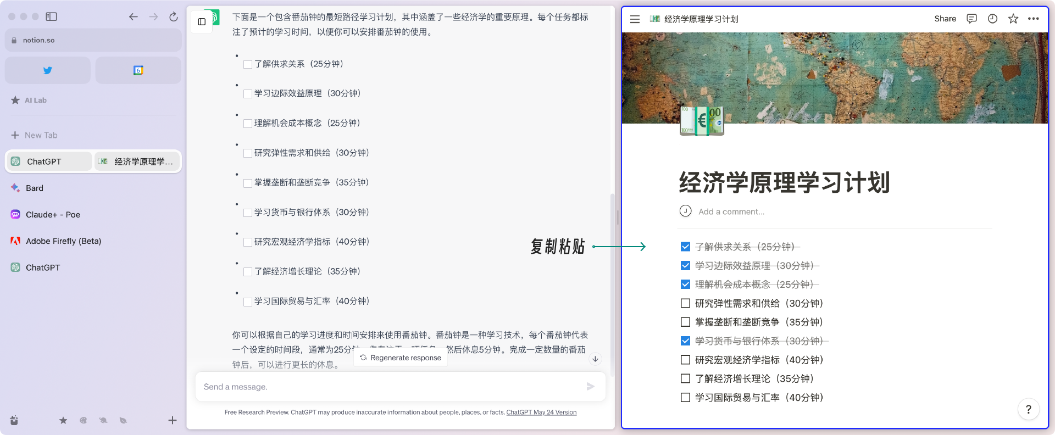The height and width of the screenshot is (435, 1055).
Task: Go back with the left arrow icon
Action: pyautogui.click(x=134, y=16)
